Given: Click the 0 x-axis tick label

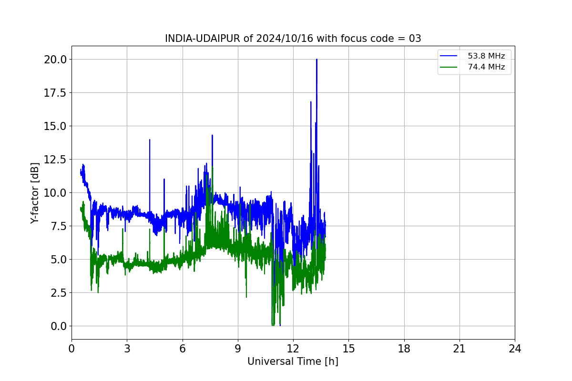Looking at the screenshot, I should [71, 349].
